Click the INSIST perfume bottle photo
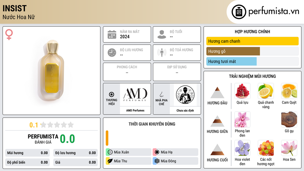The image size is (304, 171). [x=52, y=71]
